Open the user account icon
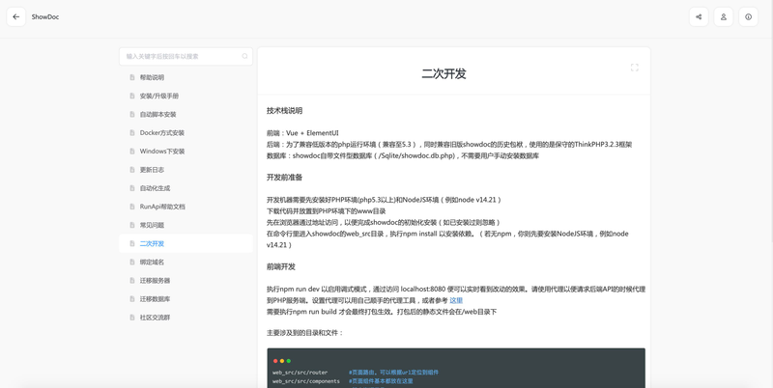 [723, 16]
